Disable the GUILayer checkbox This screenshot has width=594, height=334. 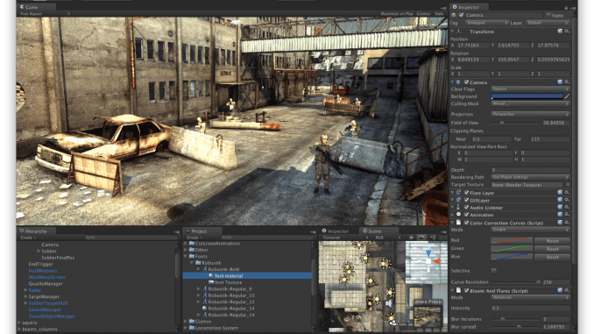(x=466, y=200)
